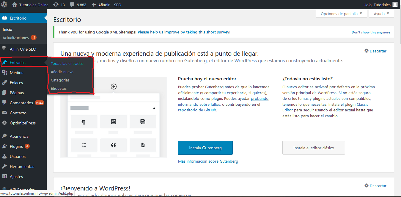The width and height of the screenshot is (401, 197).
Task: Click the Escritorio dashboard gauge icon
Action: click(x=4, y=18)
